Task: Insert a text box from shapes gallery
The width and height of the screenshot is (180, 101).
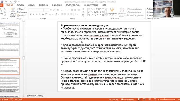Action: pyautogui.click(x=89, y=9)
